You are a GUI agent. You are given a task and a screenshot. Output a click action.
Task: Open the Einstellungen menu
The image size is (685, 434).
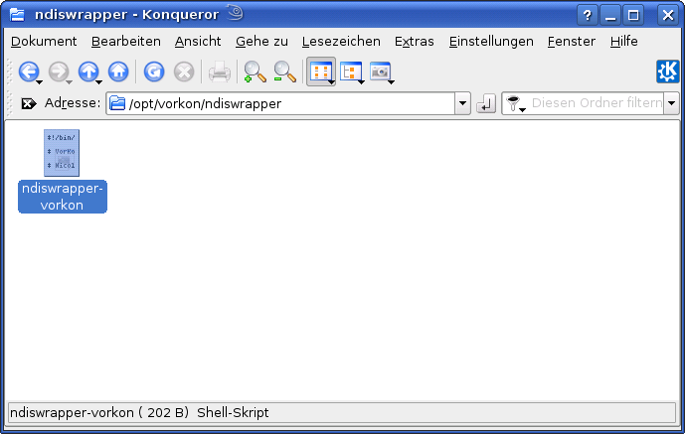point(491,42)
